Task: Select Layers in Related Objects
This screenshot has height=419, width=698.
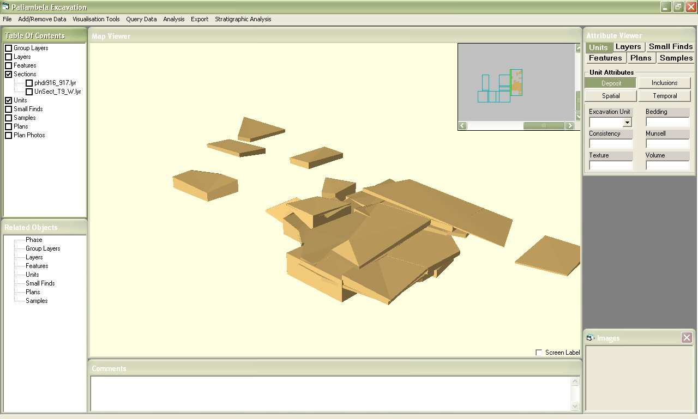Action: point(34,257)
